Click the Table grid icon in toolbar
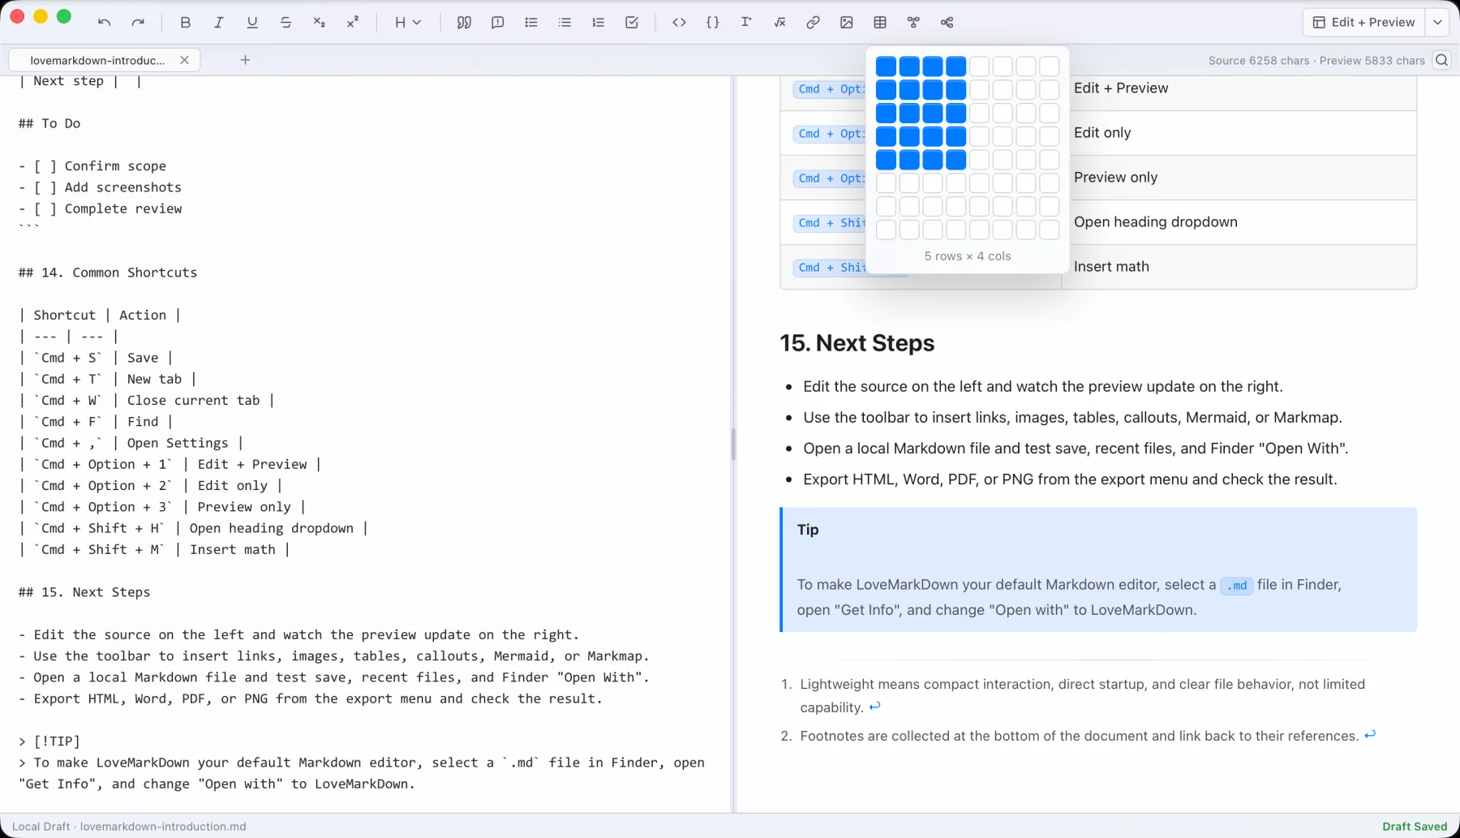The image size is (1460, 838). pyautogui.click(x=880, y=23)
